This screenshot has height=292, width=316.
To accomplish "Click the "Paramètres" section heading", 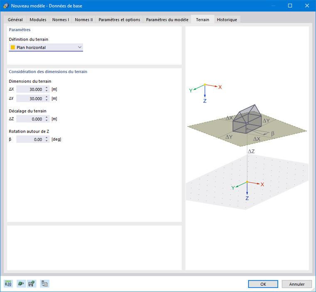I will click(x=20, y=30).
